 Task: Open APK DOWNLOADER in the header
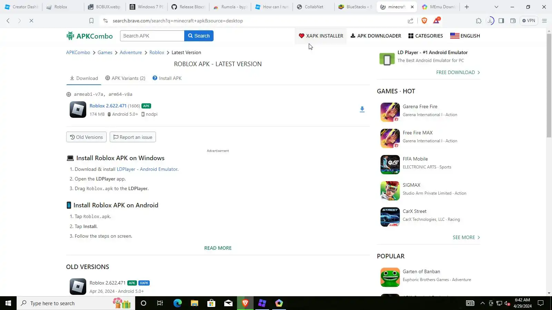tap(376, 36)
